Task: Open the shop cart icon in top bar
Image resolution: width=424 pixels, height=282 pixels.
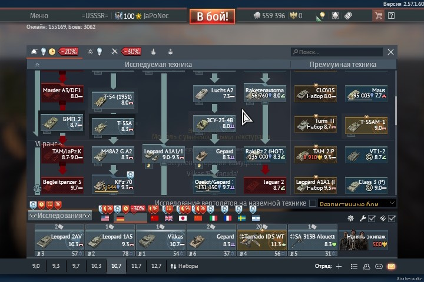Action: (378, 16)
